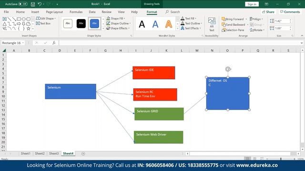Screen dimensions: 305x171
Task: Switch to the Home ribbon tab
Action: 20,12
